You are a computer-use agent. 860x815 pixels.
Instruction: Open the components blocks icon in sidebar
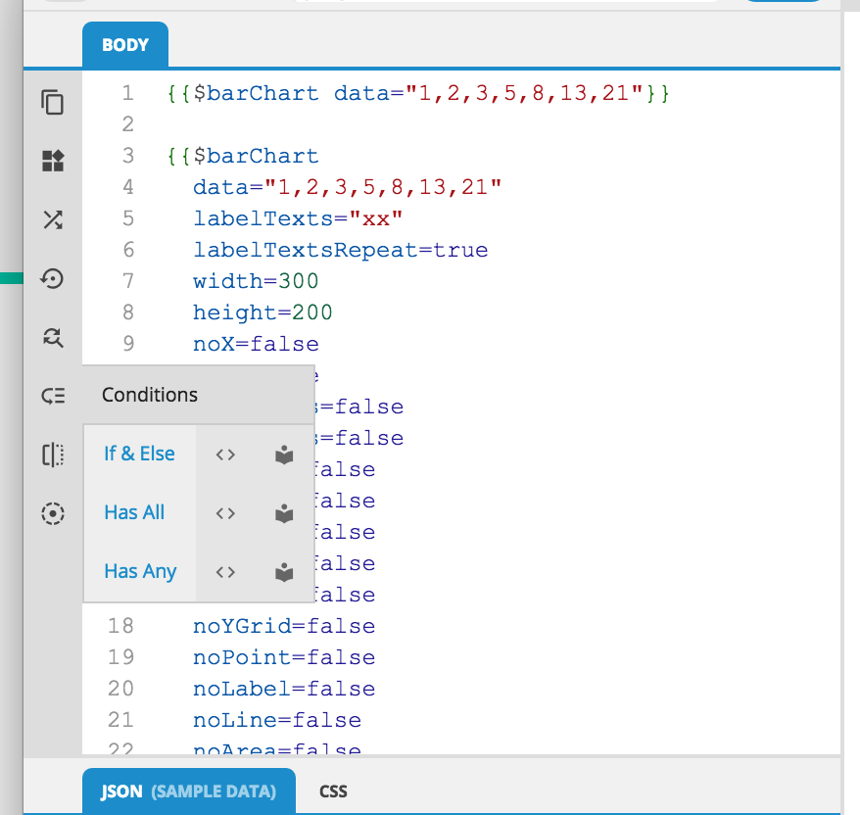click(52, 161)
